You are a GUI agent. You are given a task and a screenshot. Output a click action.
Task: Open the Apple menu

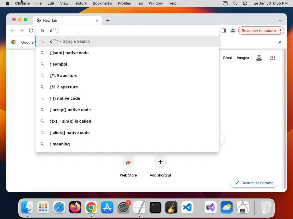click(7, 3)
